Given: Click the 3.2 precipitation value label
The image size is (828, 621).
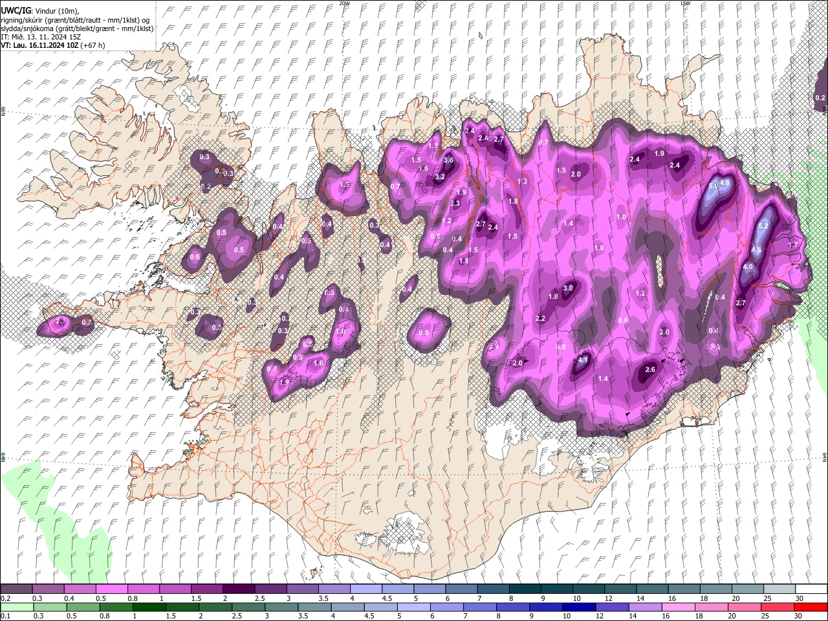Looking at the screenshot, I should [440, 177].
